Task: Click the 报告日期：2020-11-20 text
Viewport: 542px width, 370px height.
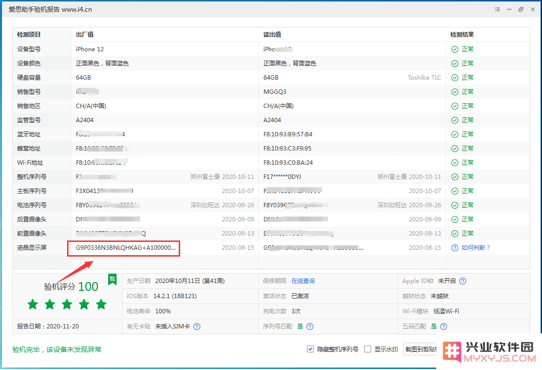Action: point(48,326)
